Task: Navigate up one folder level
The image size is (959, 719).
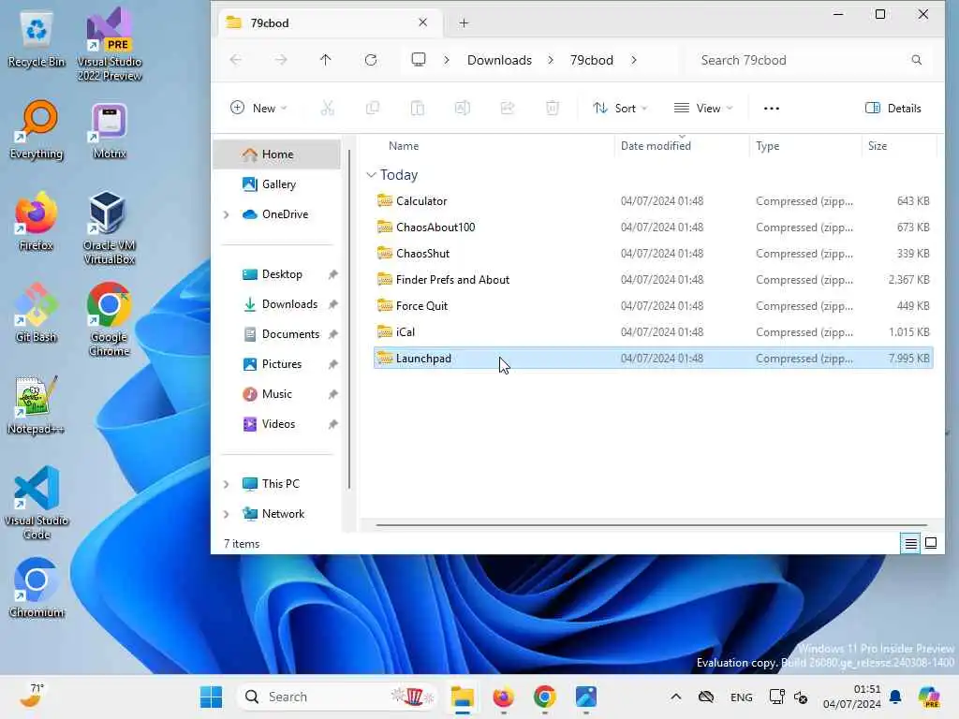Action: point(325,60)
